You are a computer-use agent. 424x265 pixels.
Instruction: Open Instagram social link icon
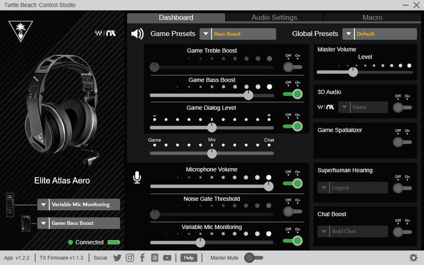tap(130, 258)
